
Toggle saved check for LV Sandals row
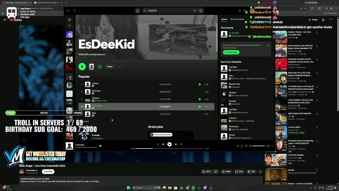[200, 107]
